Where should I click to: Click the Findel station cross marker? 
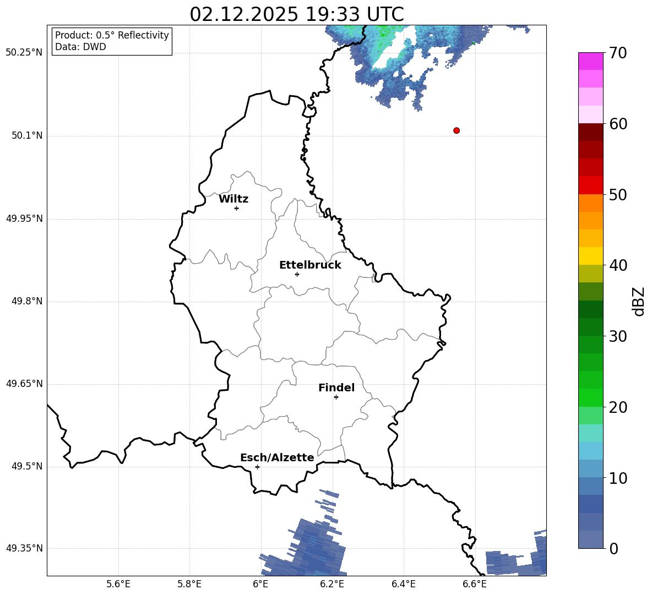[336, 397]
